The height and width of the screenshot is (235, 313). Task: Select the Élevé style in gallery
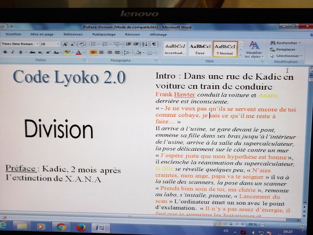pos(200,49)
